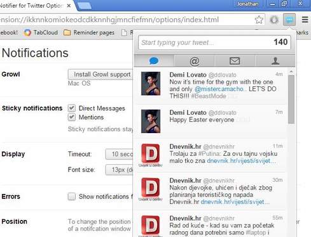Image resolution: width=311 pixels, height=237 pixels.
Task: Switch to the home timeline tab
Action: (x=154, y=61)
